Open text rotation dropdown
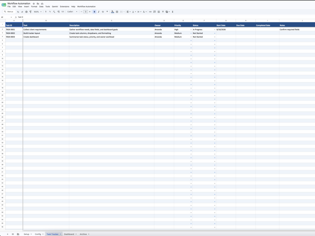 (145, 12)
